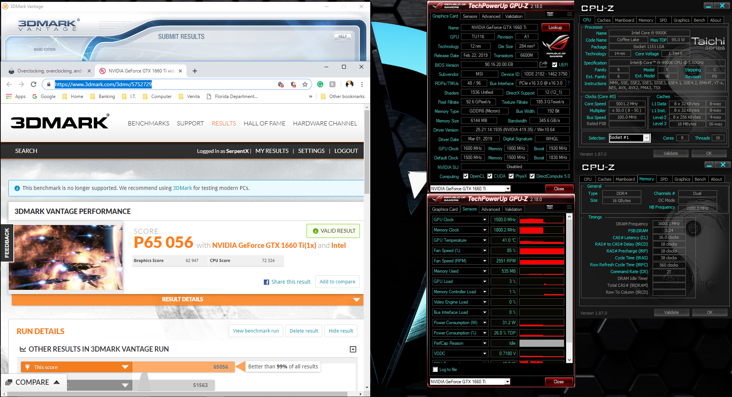
Task: Reload the 3dmark.com page
Action: (34, 84)
